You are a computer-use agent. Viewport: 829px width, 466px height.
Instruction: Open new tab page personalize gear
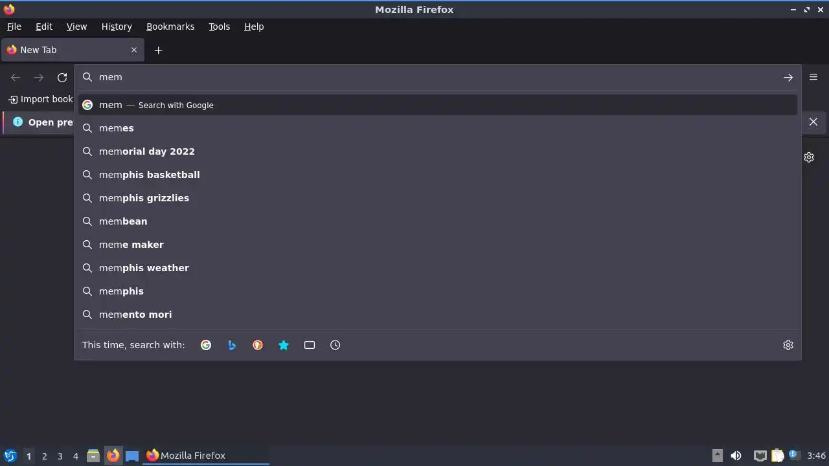pos(809,157)
